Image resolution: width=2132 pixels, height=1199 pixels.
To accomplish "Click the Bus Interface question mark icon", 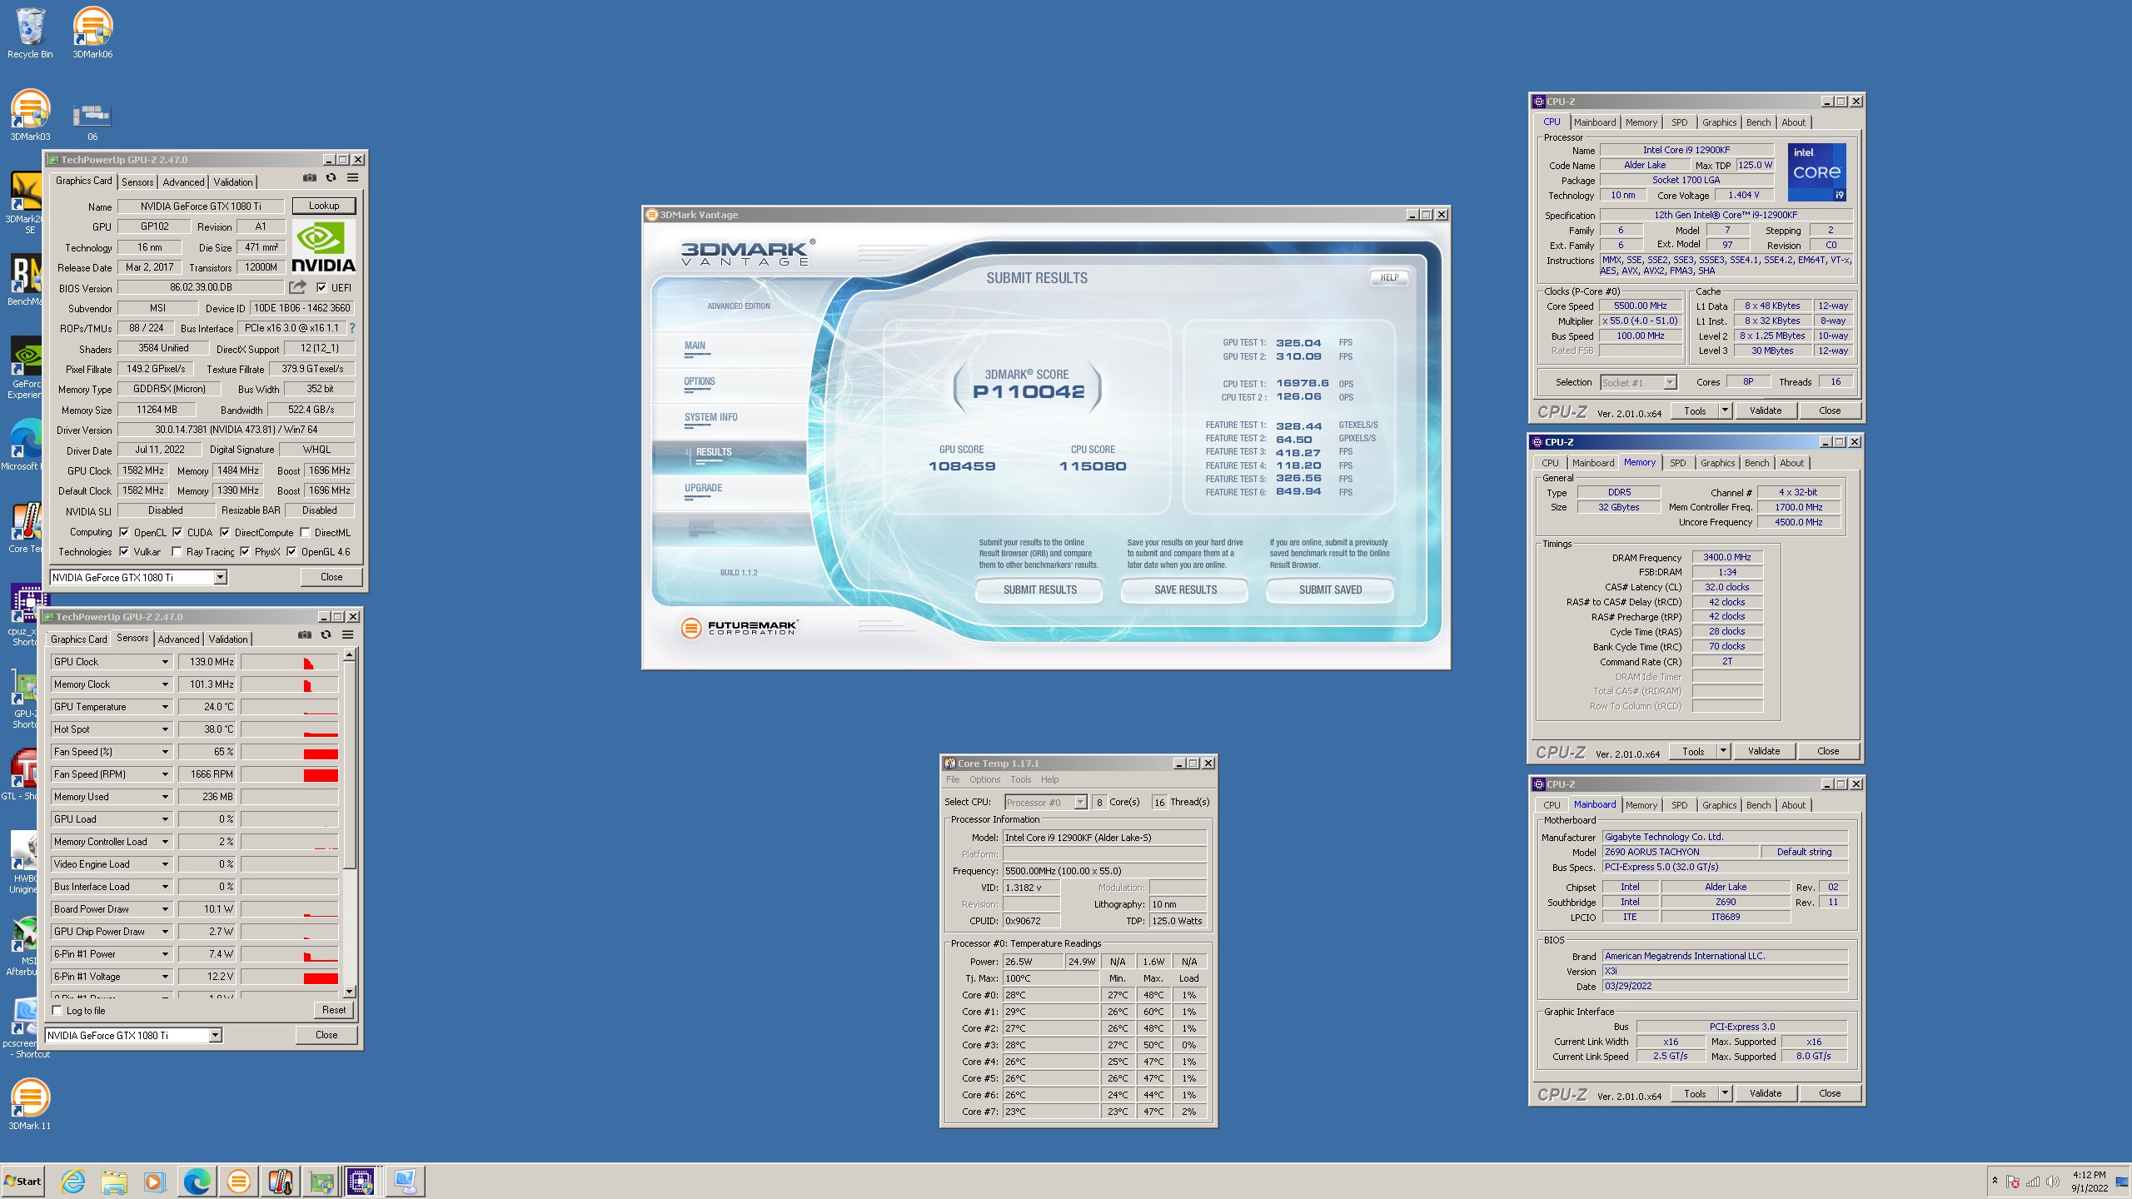I will [x=351, y=328].
